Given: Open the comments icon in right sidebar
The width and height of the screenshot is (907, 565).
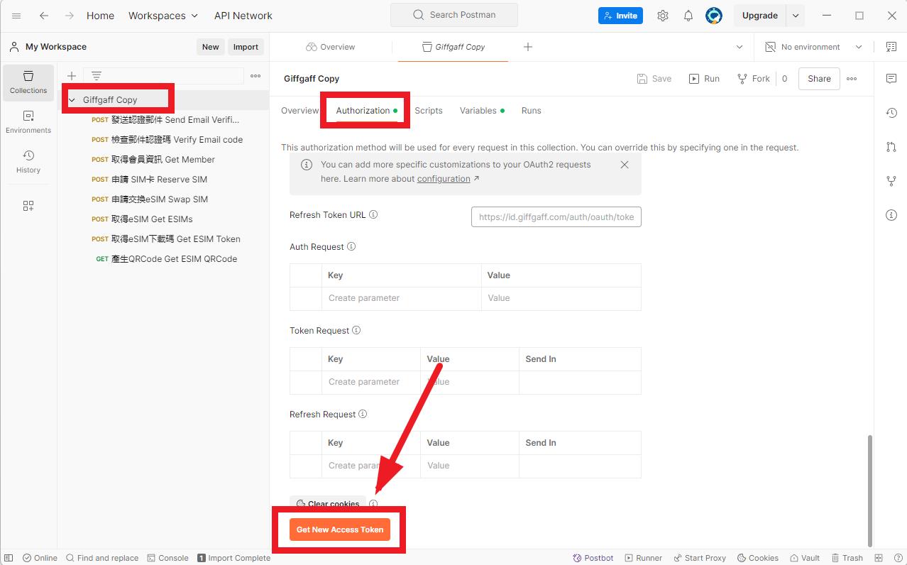Looking at the screenshot, I should click(891, 79).
